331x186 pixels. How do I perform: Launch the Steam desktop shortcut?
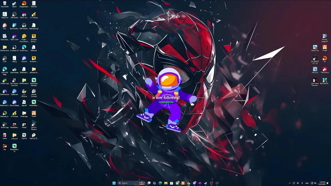click(14, 4)
